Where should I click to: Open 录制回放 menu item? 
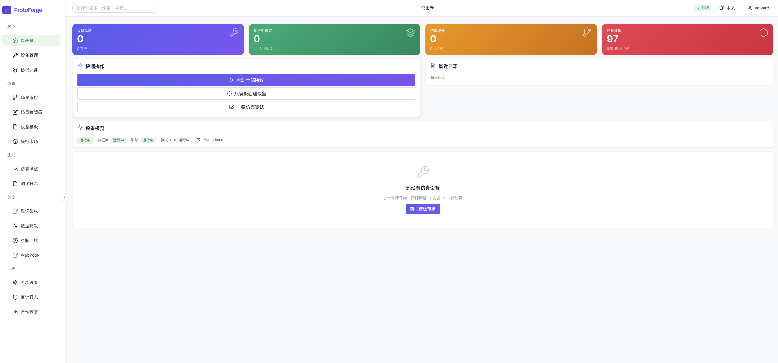(31, 240)
